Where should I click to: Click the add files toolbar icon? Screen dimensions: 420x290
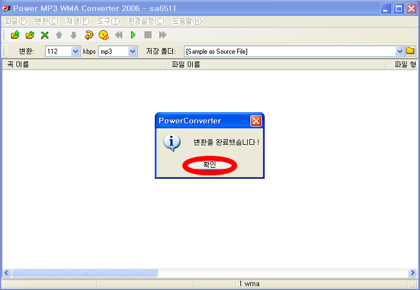click(15, 35)
